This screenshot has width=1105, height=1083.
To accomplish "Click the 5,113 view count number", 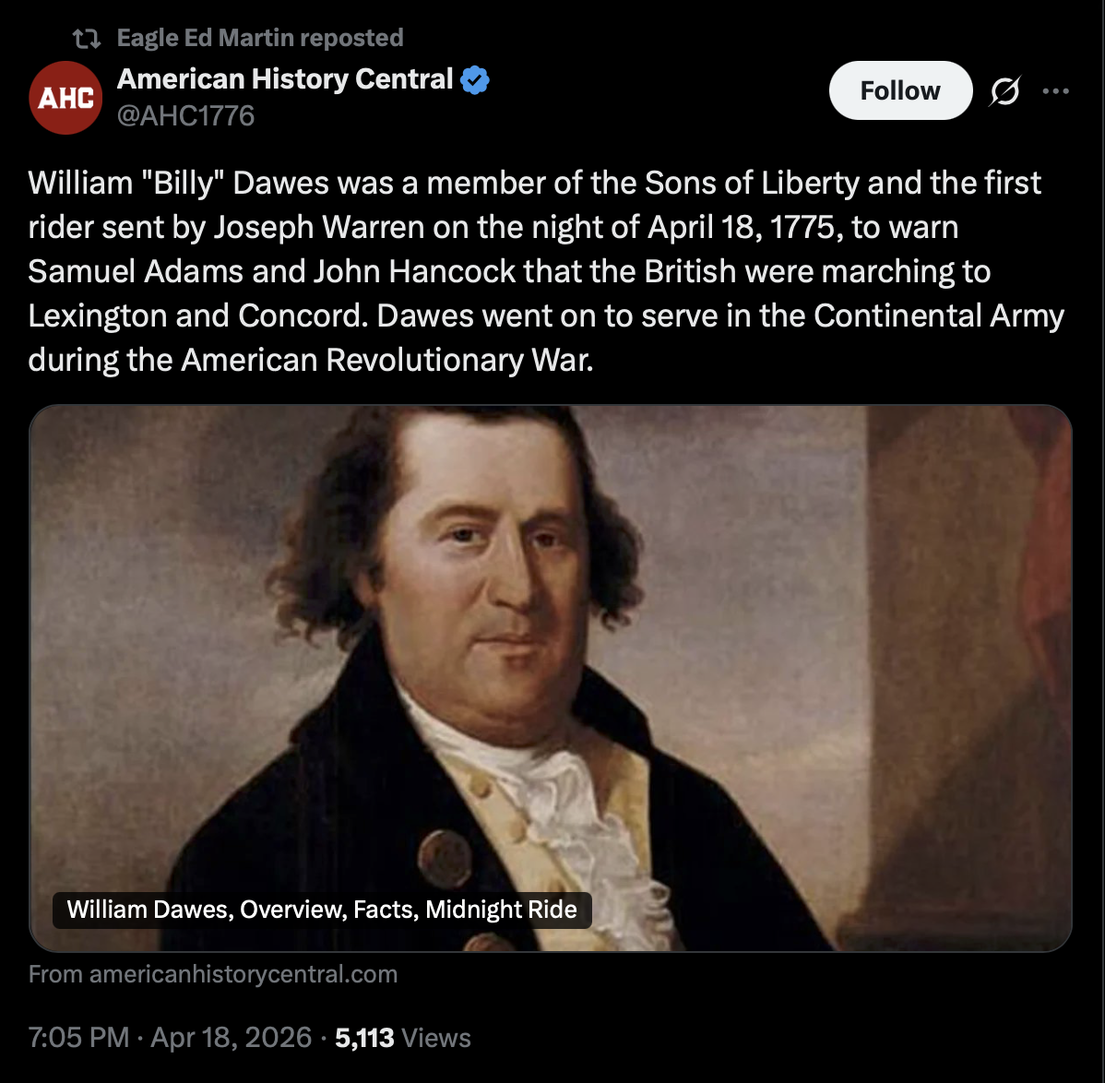I will point(364,1038).
